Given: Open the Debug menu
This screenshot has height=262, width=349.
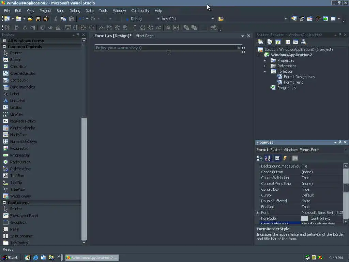Looking at the screenshot, I should [x=75, y=11].
